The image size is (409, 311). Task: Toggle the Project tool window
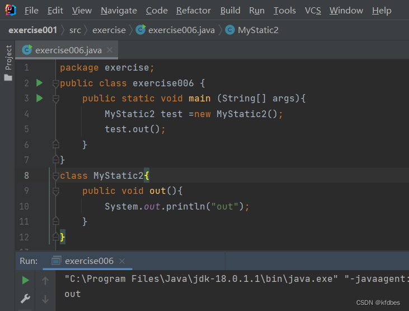click(x=8, y=62)
